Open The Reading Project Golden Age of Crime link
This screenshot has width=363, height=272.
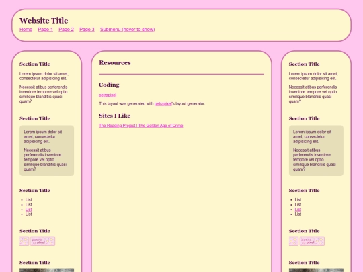coord(141,126)
